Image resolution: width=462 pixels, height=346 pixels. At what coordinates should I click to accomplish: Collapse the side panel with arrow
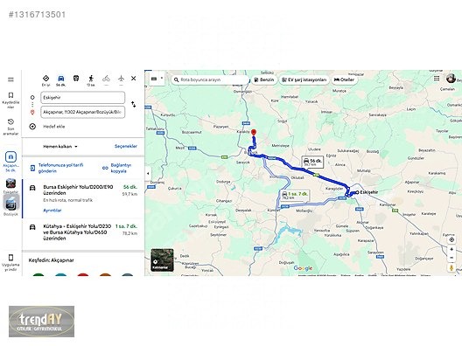point(148,173)
